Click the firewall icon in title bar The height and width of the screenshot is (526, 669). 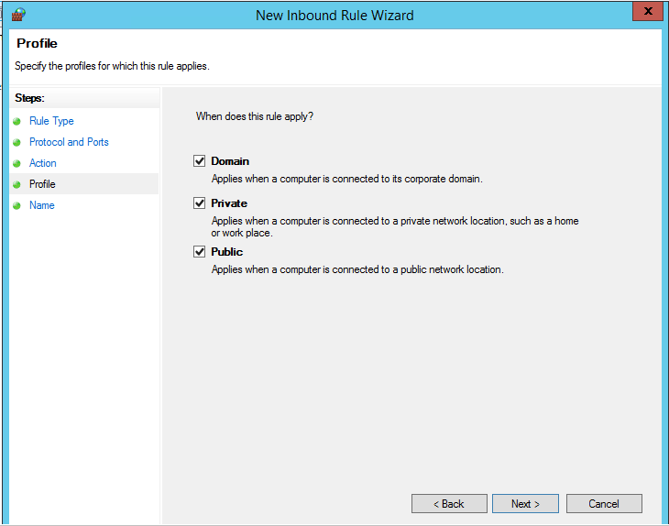18,15
